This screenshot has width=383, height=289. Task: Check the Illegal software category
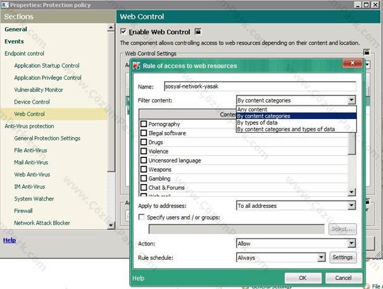[x=144, y=133]
